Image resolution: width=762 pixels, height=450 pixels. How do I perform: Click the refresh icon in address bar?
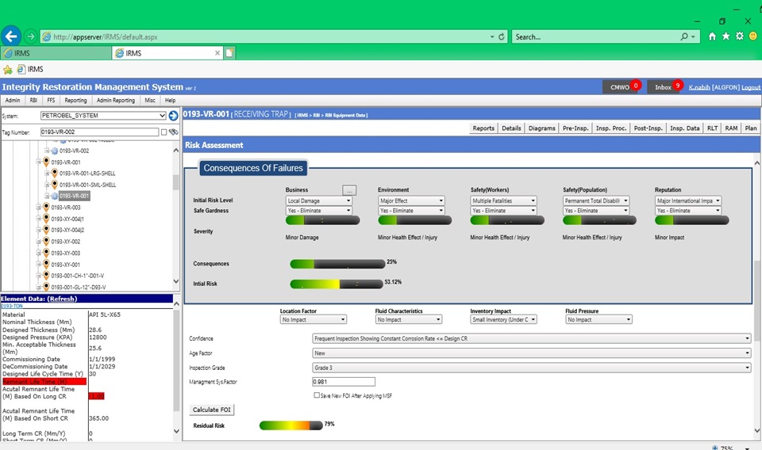502,36
